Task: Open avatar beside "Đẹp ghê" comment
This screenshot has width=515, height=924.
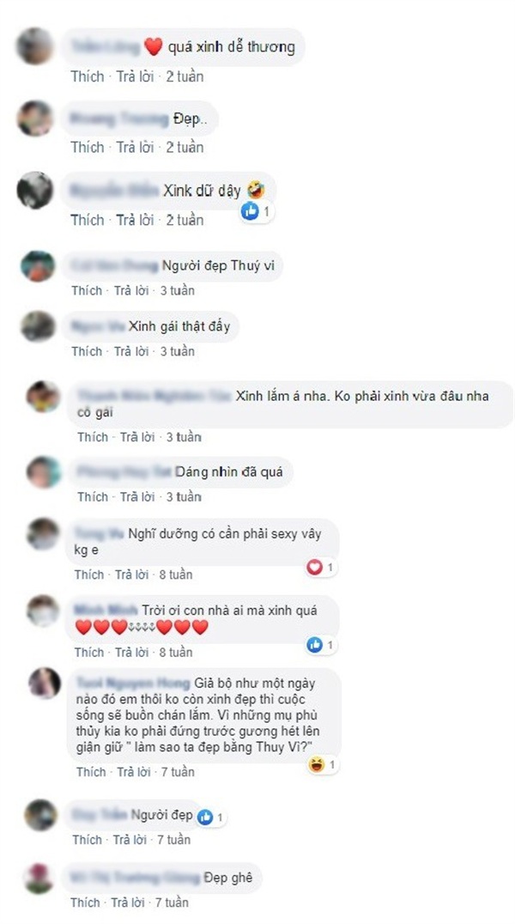Action: click(x=40, y=878)
